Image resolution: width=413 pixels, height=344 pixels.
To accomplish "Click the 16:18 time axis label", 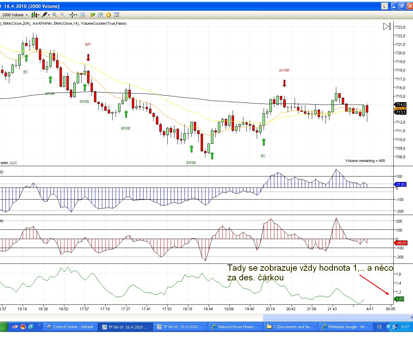I will click(x=23, y=309).
